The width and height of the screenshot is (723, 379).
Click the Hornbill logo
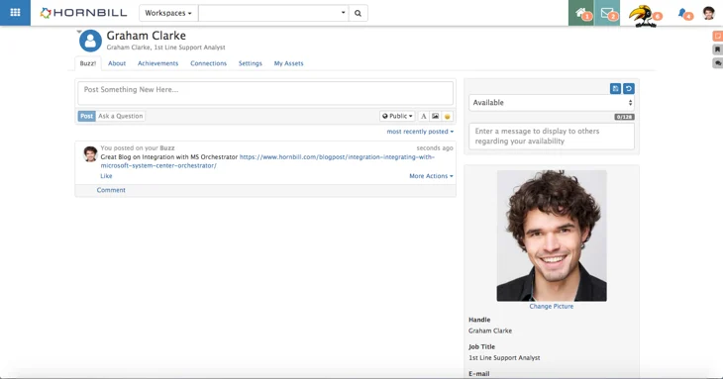tap(83, 13)
